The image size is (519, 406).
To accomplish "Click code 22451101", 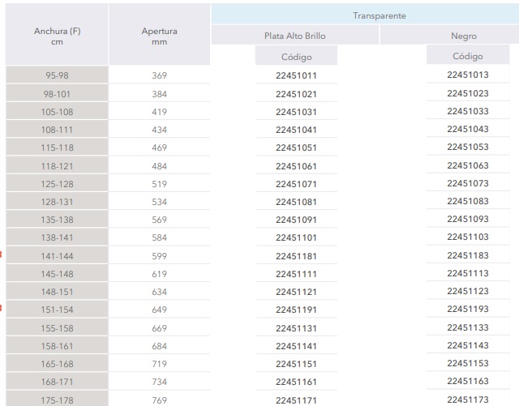I will click(296, 237).
